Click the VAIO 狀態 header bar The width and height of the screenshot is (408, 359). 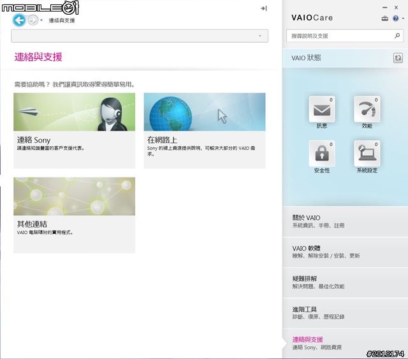point(345,58)
